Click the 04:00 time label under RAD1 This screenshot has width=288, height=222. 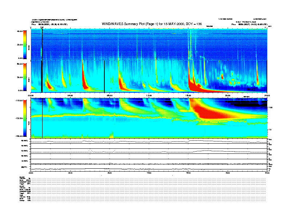pos(70,95)
